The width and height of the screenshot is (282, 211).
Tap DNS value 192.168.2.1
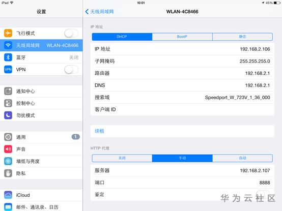[258, 85]
